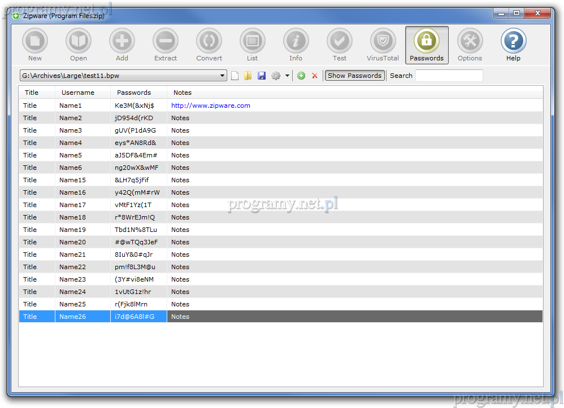
Task: Click the Help question mark icon
Action: [x=513, y=42]
